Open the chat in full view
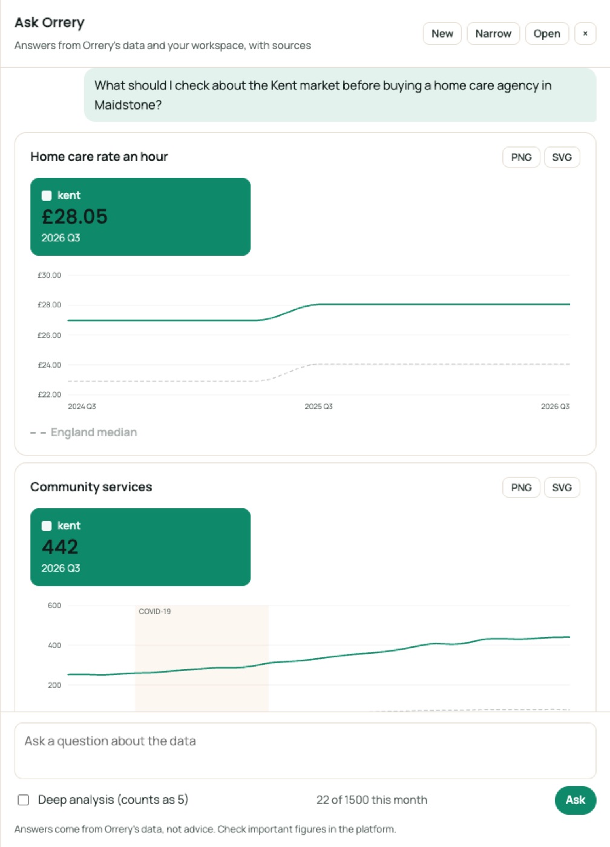 546,34
